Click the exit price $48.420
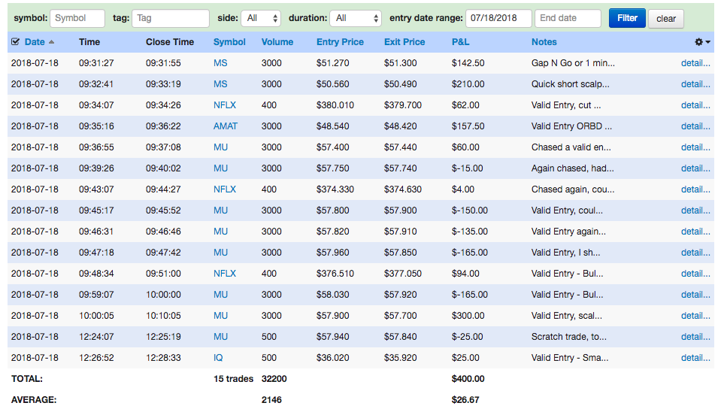Image resolution: width=721 pixels, height=412 pixels. [401, 126]
